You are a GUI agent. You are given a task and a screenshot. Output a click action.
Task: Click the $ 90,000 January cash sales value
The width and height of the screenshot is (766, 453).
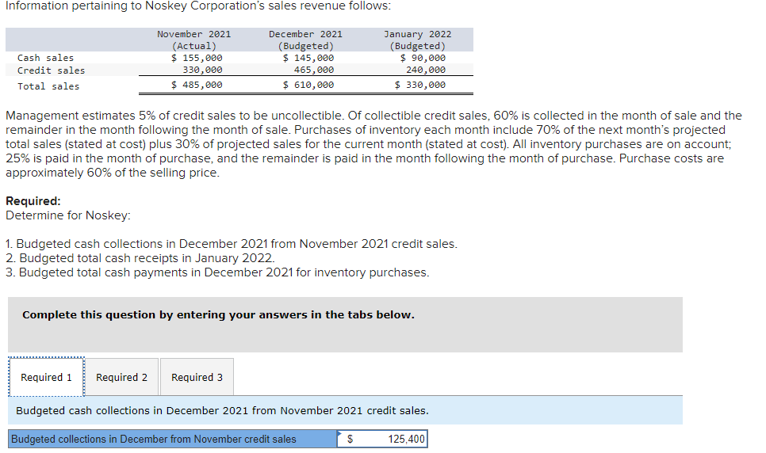coord(423,58)
